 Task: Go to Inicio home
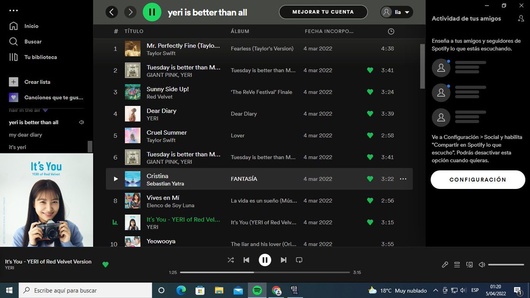click(x=24, y=26)
